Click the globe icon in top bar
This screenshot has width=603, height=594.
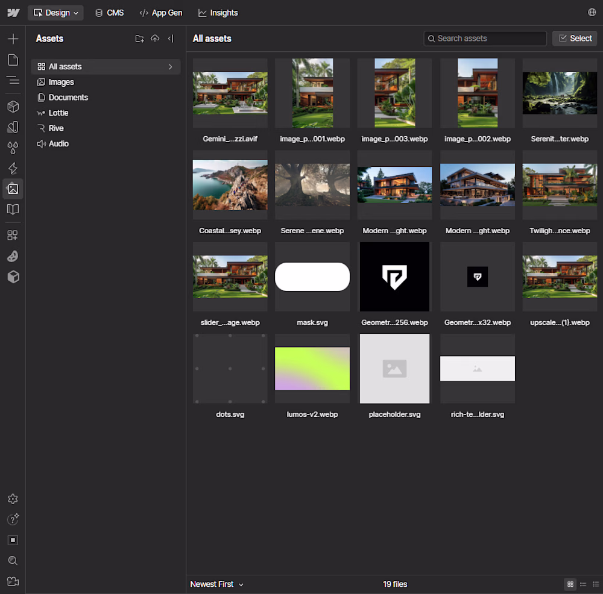592,12
